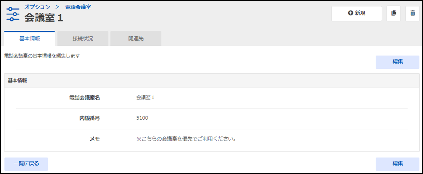Click the 電話会議室名 field label
423x174 pixels.
point(84,98)
